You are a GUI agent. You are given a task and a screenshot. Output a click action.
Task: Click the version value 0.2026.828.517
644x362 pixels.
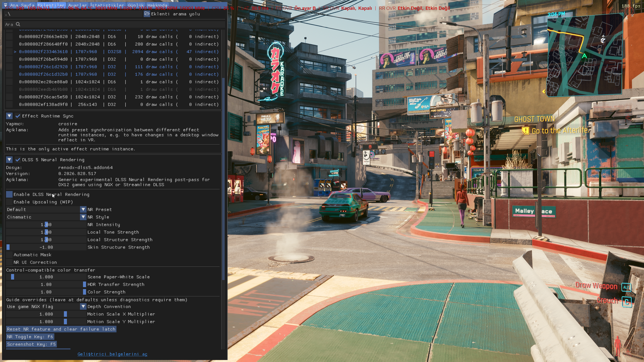click(77, 173)
